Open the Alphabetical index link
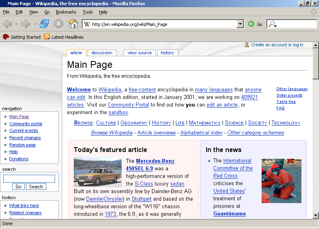The width and height of the screenshot is (319, 229). pyautogui.click(x=202, y=132)
